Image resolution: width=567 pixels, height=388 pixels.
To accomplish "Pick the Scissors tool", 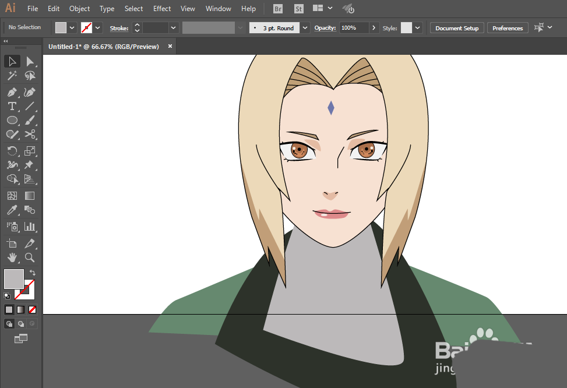I will [30, 135].
